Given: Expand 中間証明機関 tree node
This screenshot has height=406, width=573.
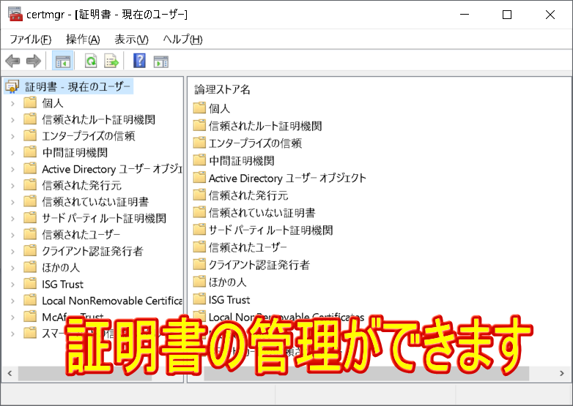Looking at the screenshot, I should click(12, 152).
